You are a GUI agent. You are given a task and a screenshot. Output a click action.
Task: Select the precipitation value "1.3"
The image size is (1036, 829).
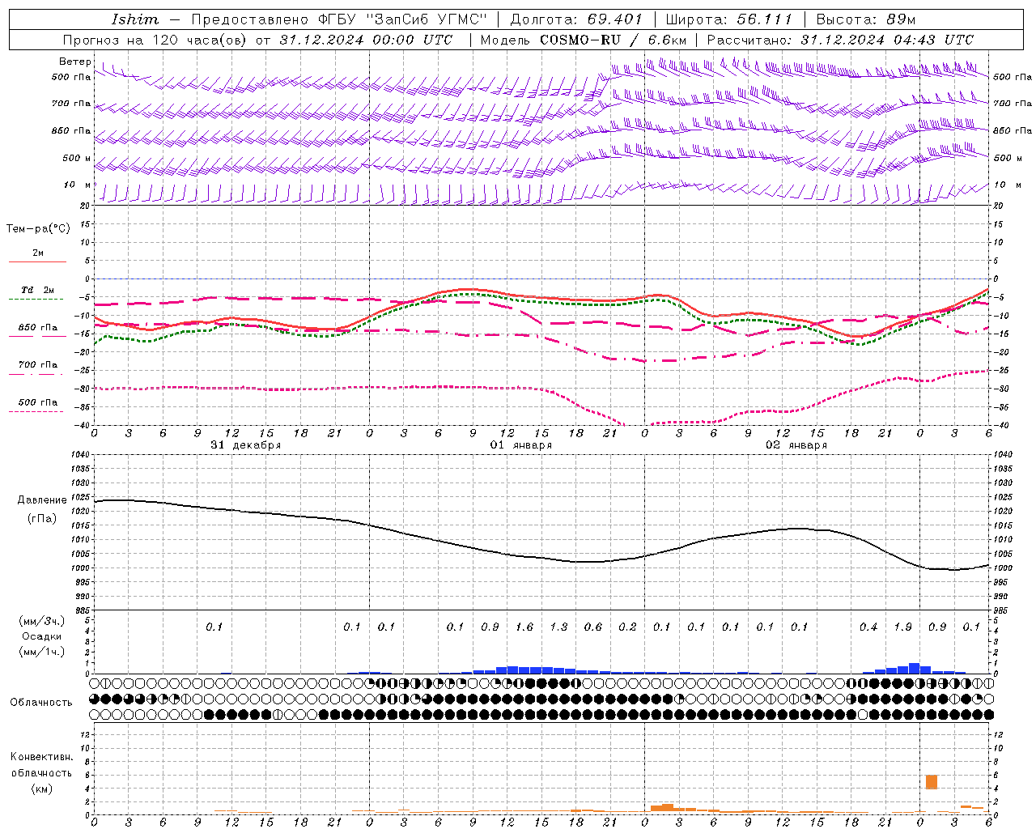(558, 627)
